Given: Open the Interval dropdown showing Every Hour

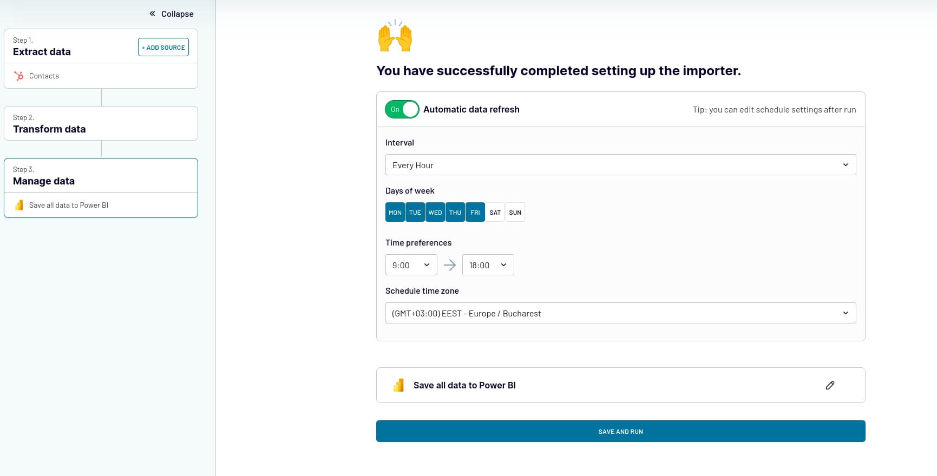Looking at the screenshot, I should pos(620,164).
